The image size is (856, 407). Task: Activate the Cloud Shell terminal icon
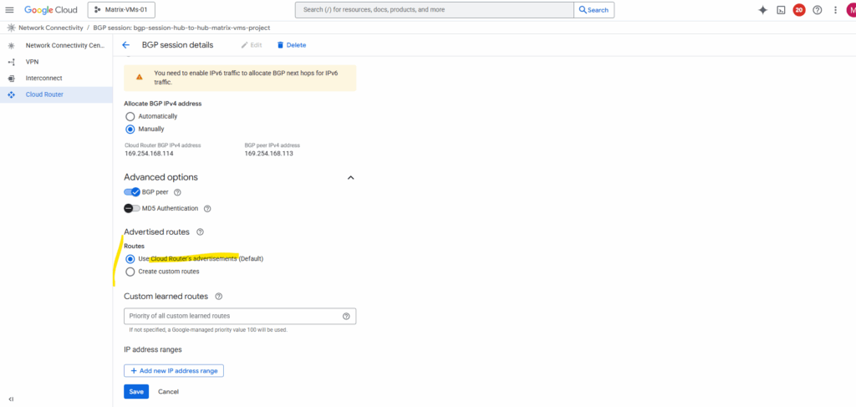coord(781,10)
